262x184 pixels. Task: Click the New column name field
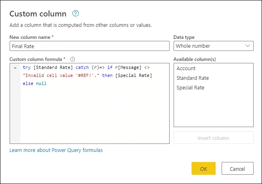pos(90,46)
